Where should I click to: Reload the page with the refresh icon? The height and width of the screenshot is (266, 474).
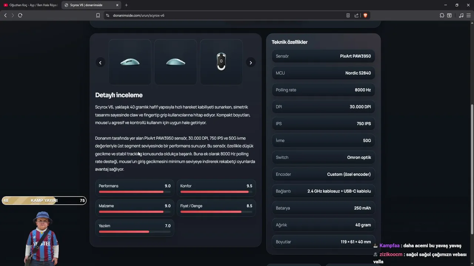(x=20, y=15)
